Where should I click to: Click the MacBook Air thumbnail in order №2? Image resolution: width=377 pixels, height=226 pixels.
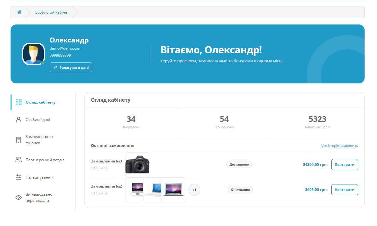174,190
